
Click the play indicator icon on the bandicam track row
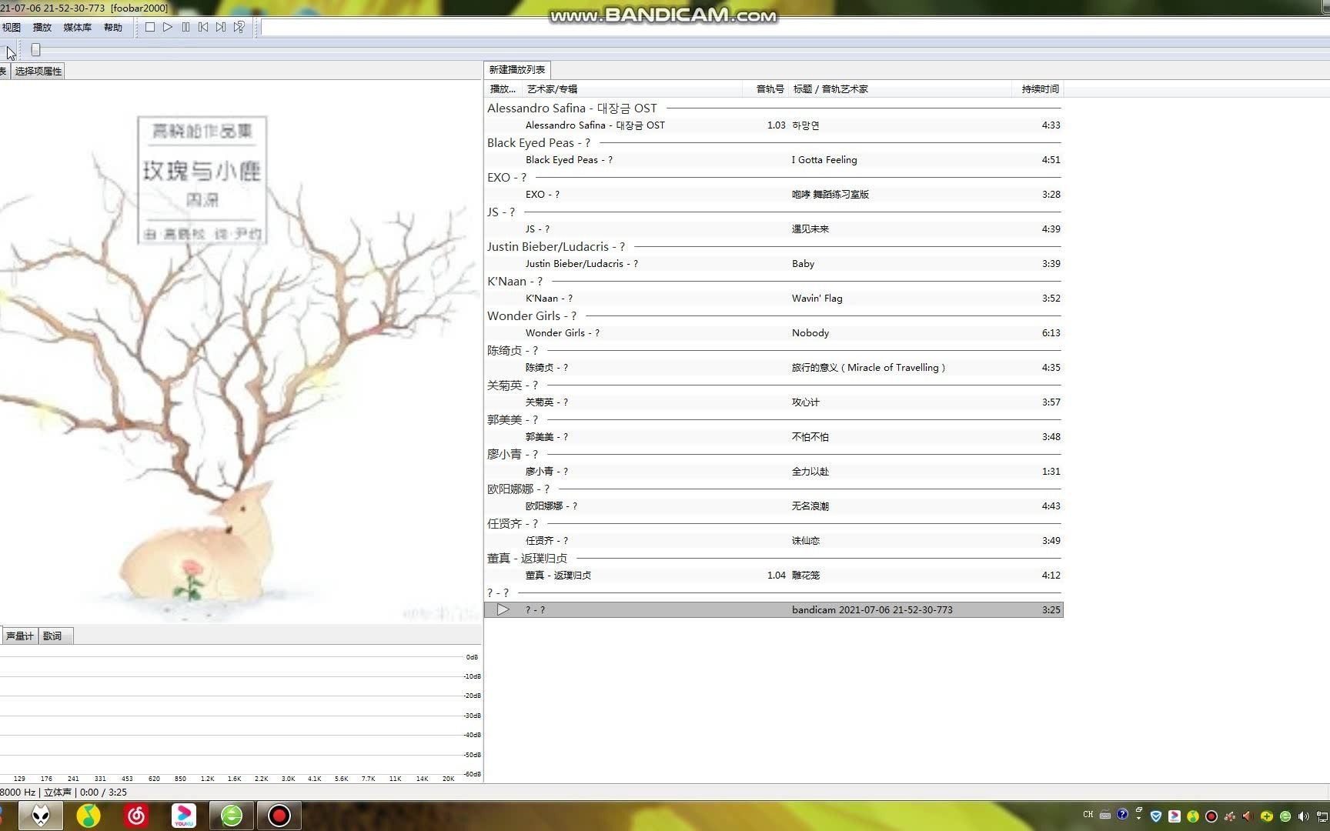click(x=503, y=609)
